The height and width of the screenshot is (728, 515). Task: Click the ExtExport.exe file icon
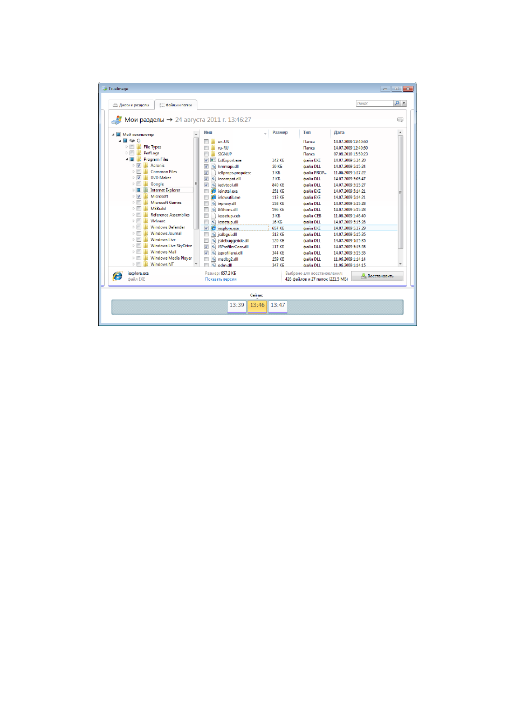click(214, 160)
